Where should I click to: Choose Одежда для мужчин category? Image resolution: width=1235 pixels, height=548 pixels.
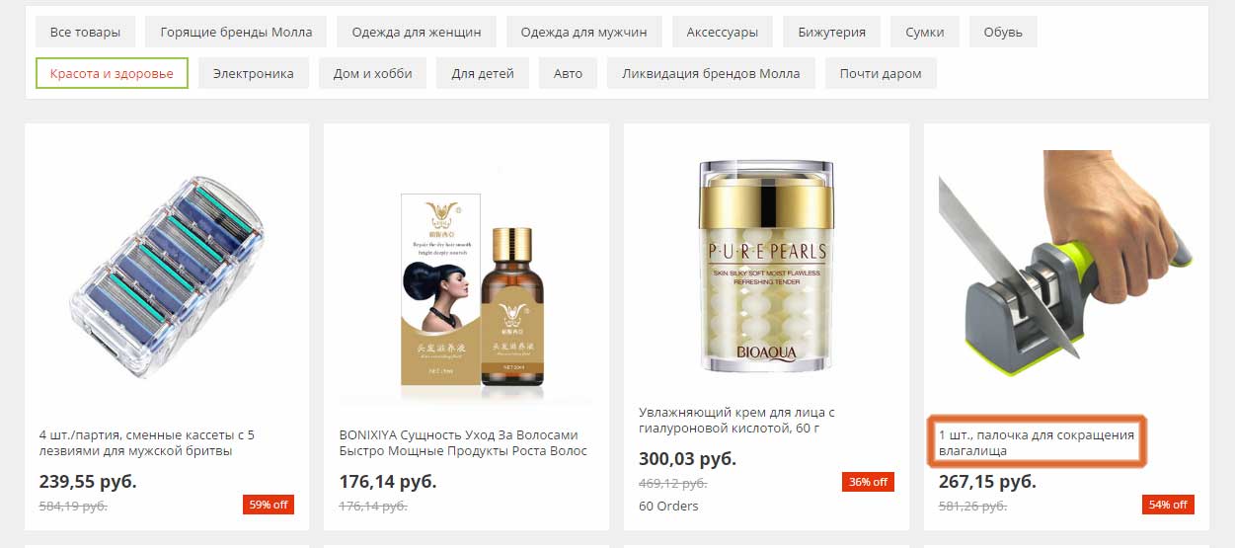coord(584,32)
